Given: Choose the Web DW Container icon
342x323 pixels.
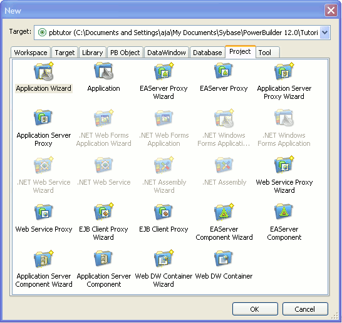Looking at the screenshot, I should pos(224,259).
